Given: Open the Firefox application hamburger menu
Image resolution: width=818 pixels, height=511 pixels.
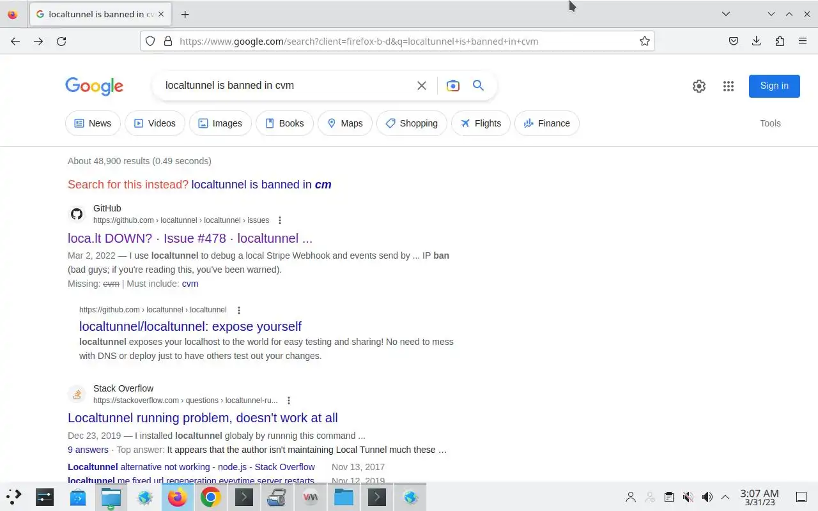Looking at the screenshot, I should [803, 41].
